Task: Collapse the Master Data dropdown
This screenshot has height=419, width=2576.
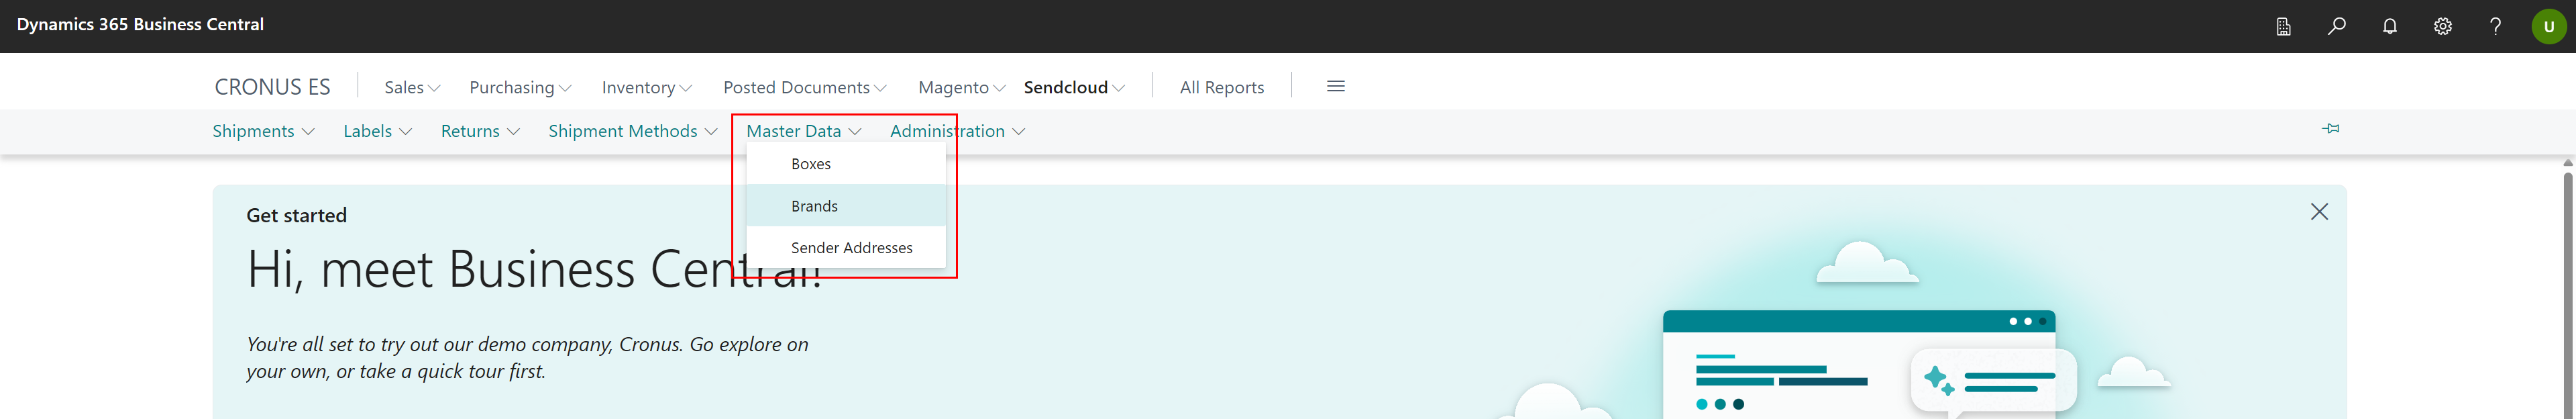Action: click(x=803, y=131)
